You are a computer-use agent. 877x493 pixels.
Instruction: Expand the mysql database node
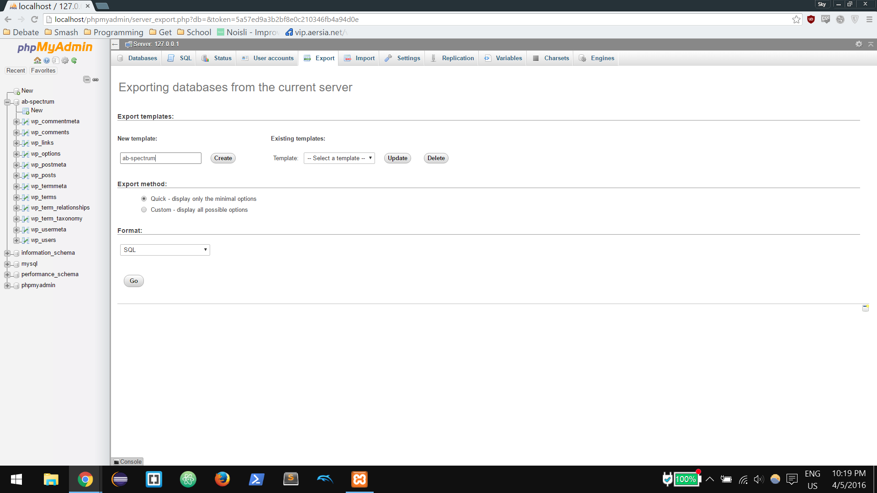(7, 264)
